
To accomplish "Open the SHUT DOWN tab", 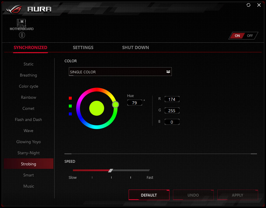I will (x=135, y=47).
